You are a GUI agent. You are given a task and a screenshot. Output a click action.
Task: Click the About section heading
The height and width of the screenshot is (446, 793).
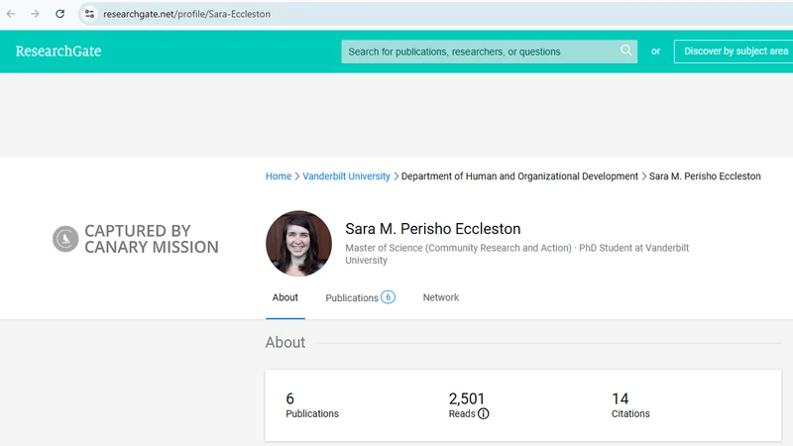285,342
